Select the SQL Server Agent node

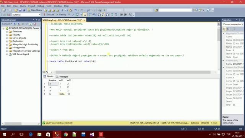coord(21,54)
